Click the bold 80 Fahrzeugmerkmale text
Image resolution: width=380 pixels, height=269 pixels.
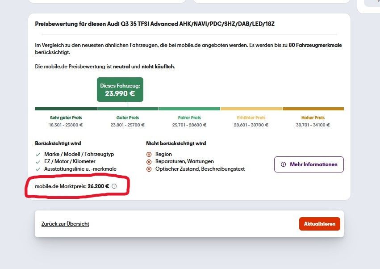315,45
